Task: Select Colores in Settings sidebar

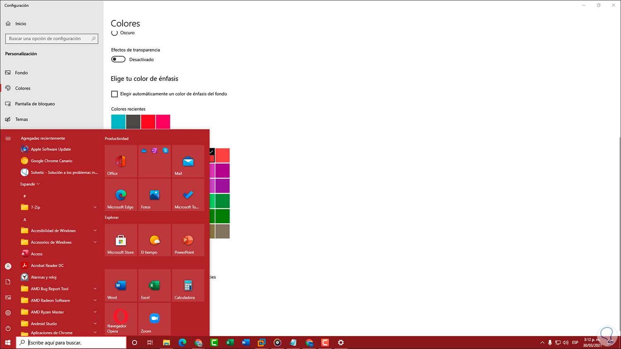Action: point(52,88)
